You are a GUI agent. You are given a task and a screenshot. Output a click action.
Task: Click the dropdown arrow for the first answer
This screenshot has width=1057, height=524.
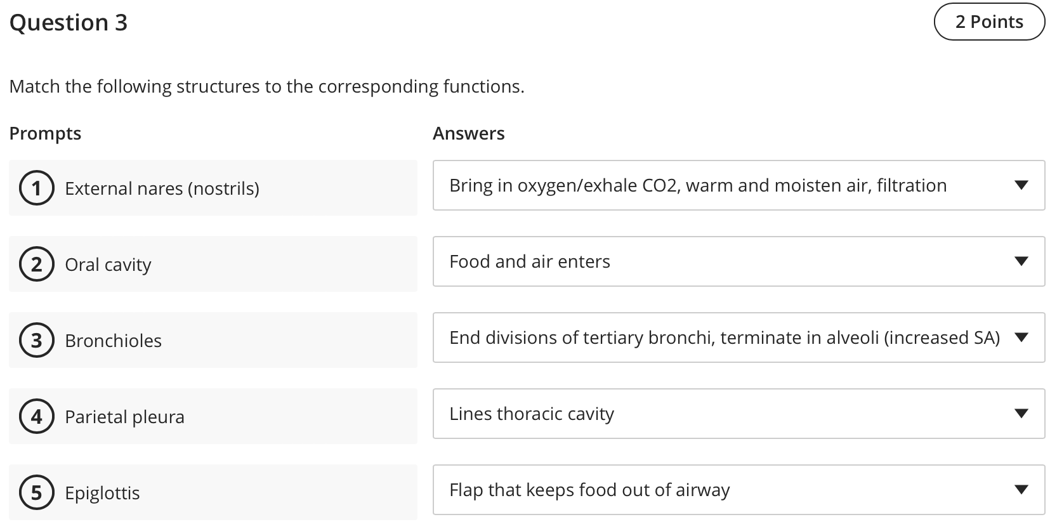pos(1021,185)
